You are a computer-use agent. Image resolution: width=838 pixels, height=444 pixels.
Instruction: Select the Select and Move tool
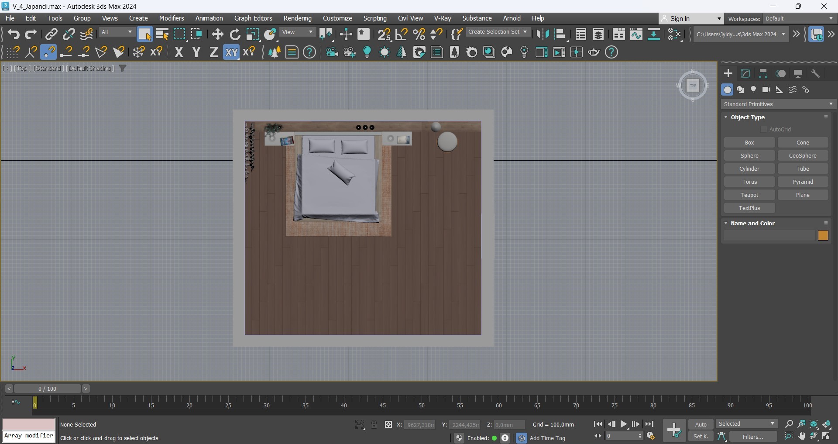coord(217,34)
